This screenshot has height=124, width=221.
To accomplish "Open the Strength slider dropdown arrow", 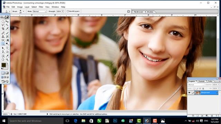I will tap(63, 11).
